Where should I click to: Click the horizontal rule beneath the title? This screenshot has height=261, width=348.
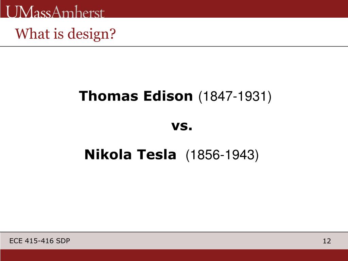(174, 46)
